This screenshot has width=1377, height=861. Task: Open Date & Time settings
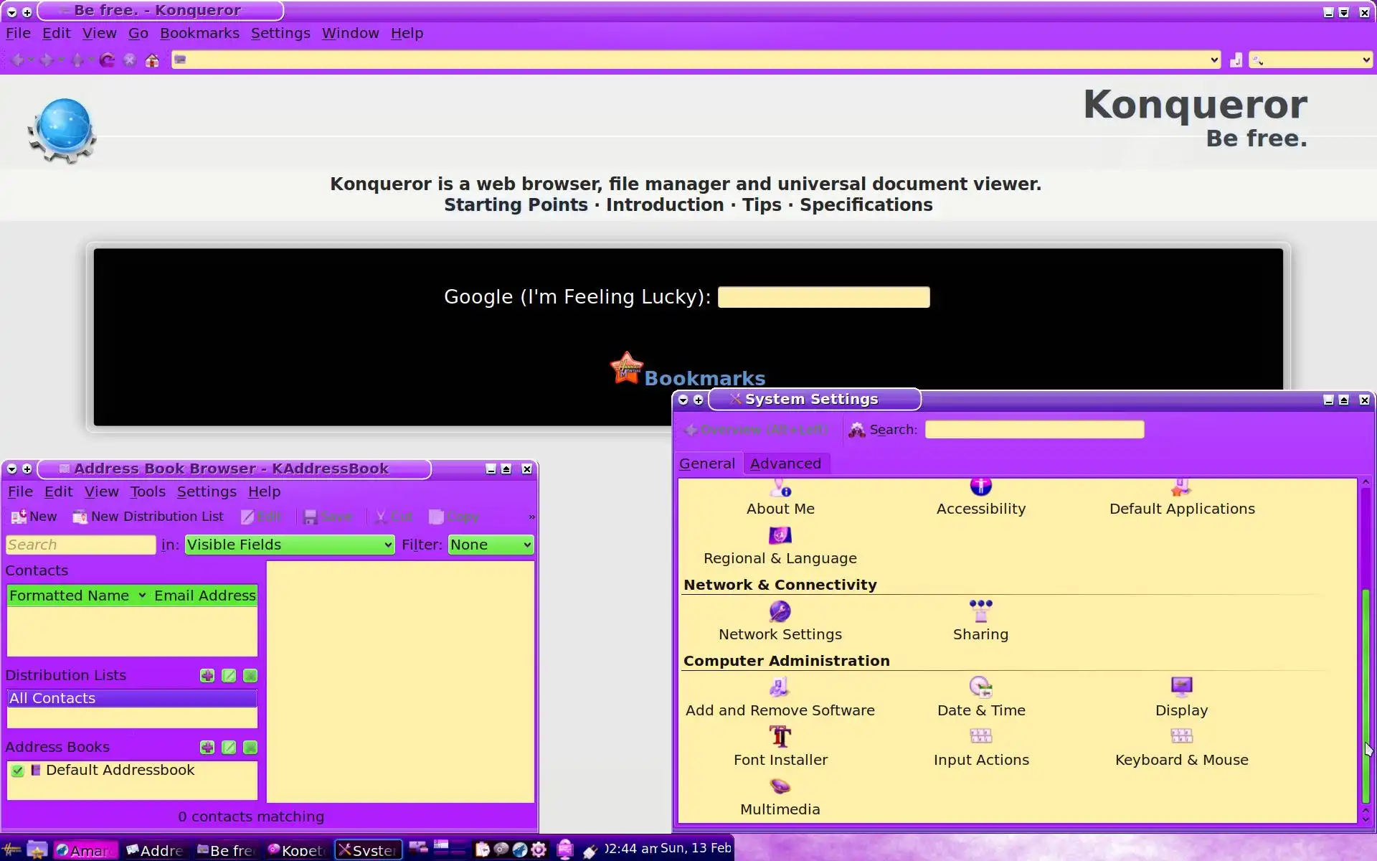[980, 688]
